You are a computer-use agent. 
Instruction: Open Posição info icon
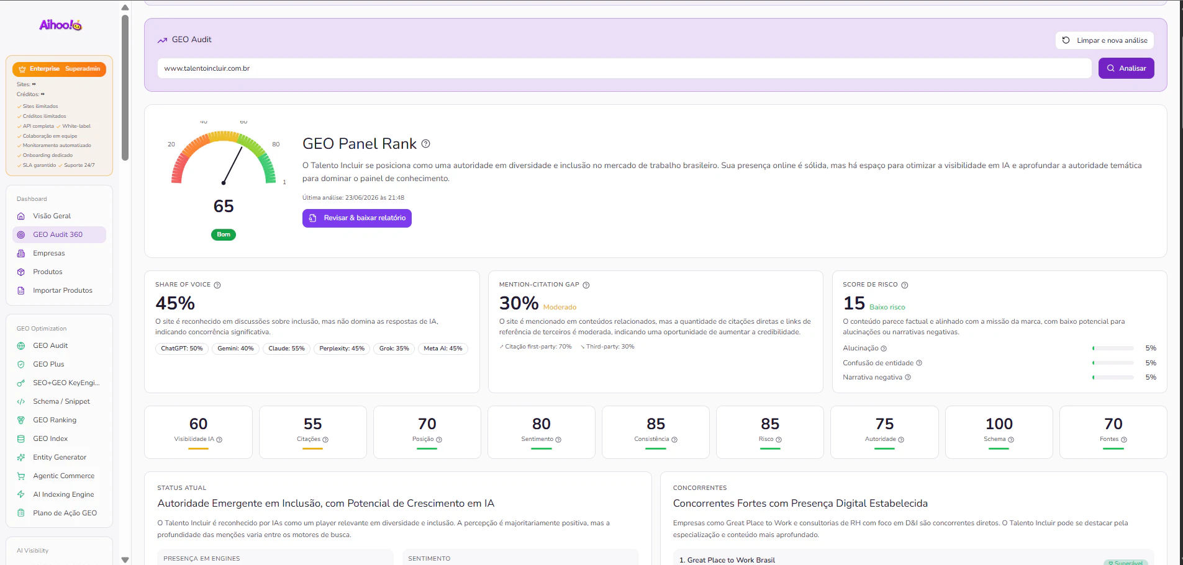click(439, 440)
